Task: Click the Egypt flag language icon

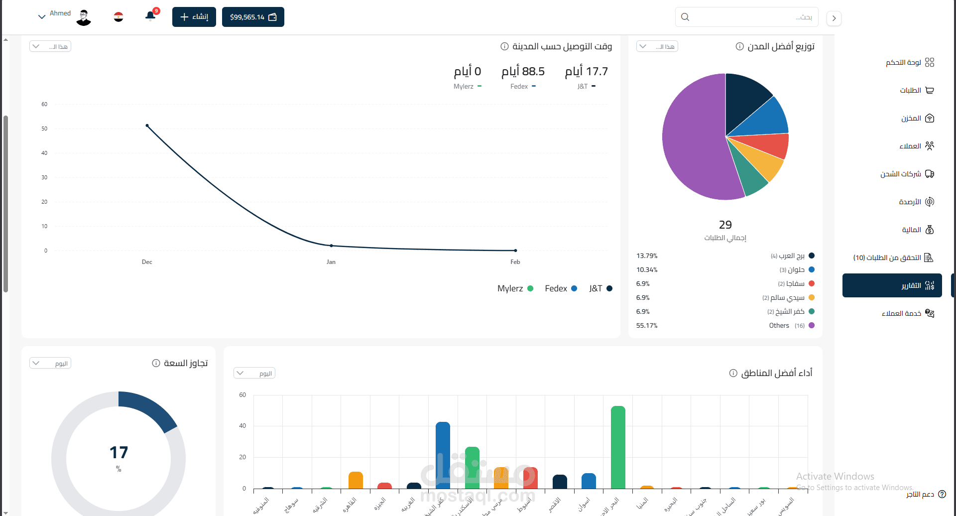Action: coord(119,17)
